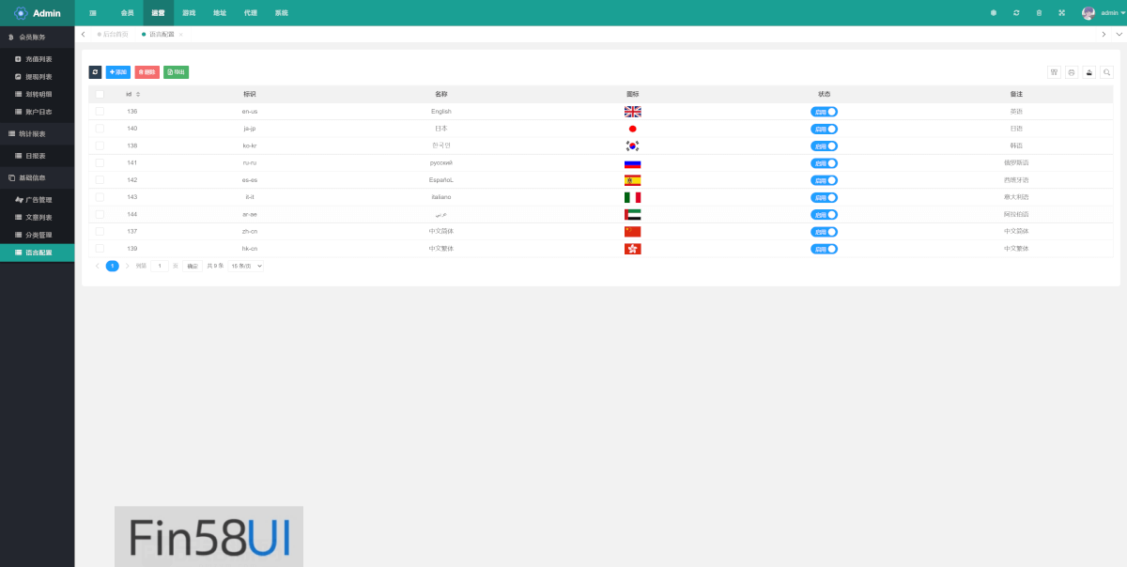1127x567 pixels.
Task: Toggle the sidebar collapse icon beside 会员
Action: 93,13
